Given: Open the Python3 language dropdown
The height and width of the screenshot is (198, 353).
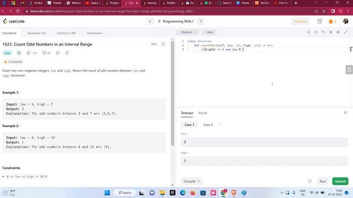Looking at the screenshot, I should pos(188,32).
